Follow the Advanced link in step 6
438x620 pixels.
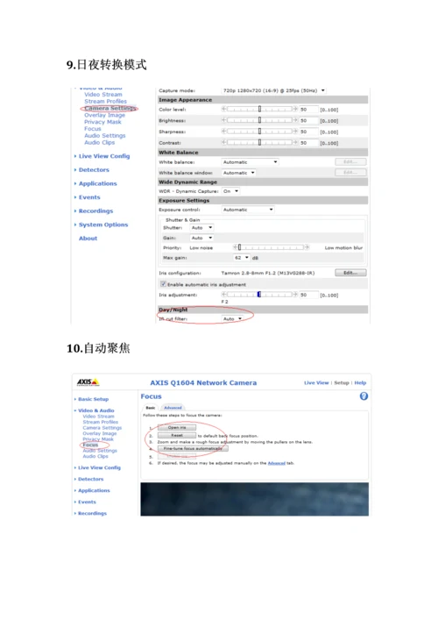click(277, 463)
